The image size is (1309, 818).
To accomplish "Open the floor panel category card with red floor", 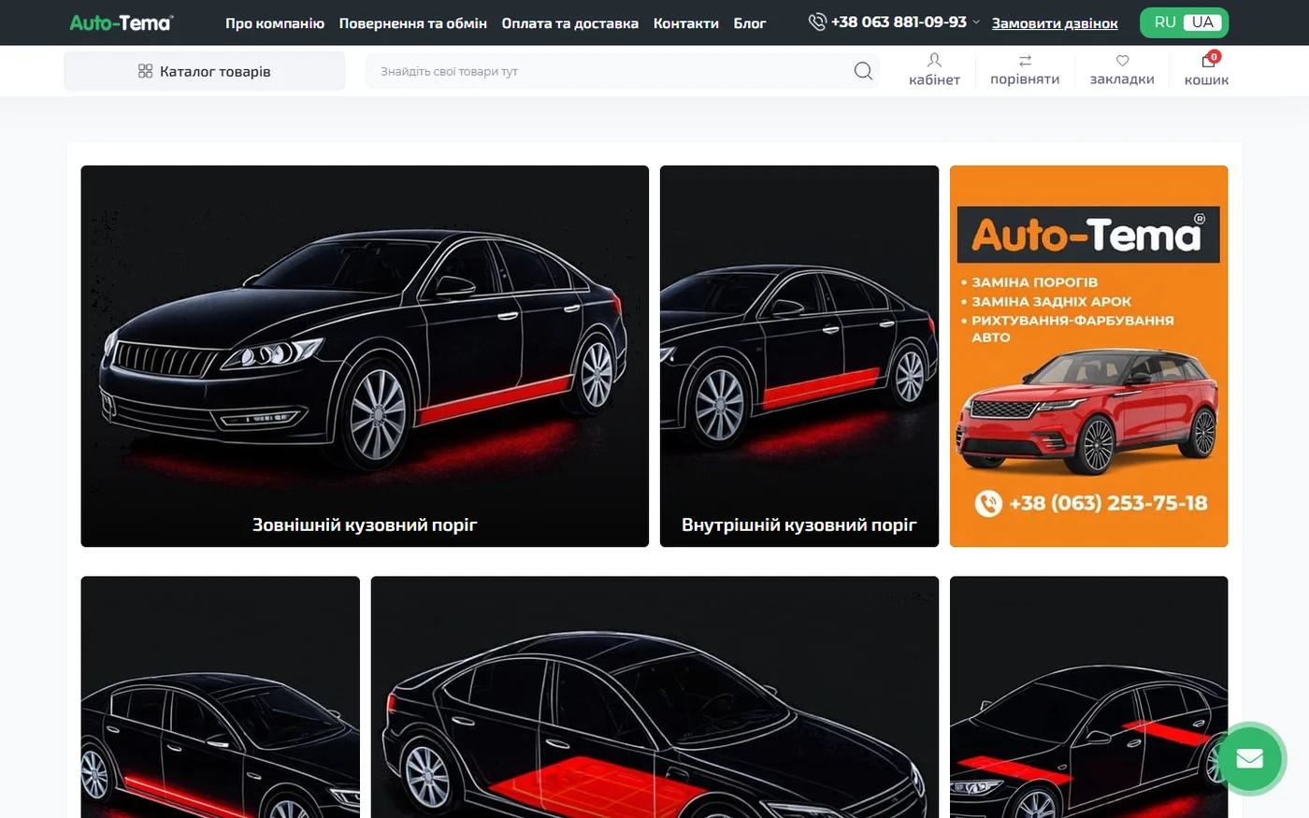I will pyautogui.click(x=654, y=696).
